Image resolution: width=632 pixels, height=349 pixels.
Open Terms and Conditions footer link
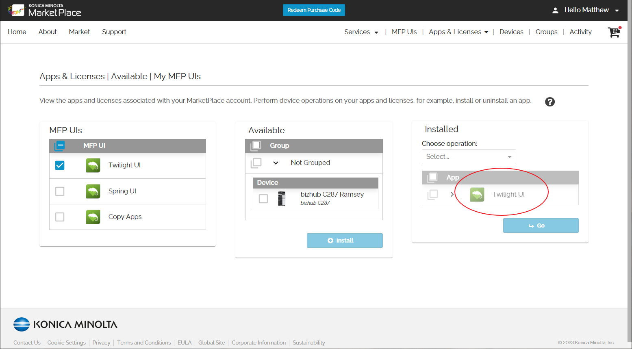pyautogui.click(x=144, y=343)
